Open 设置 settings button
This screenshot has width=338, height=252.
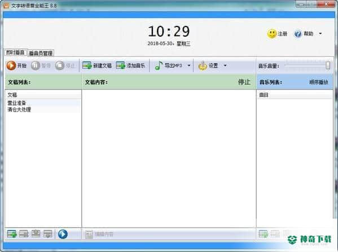coord(208,65)
